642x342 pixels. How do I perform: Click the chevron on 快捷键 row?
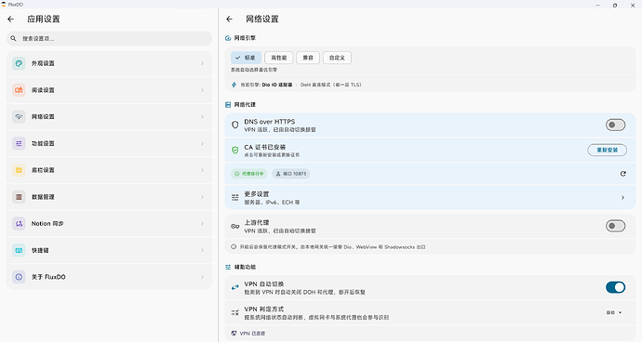(202, 250)
